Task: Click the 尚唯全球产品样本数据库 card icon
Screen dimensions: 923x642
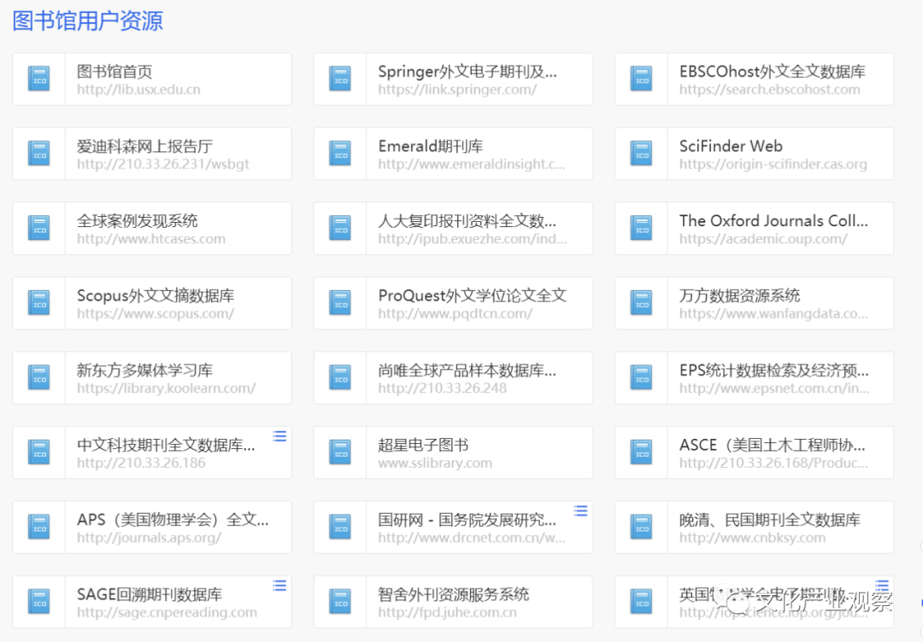Action: tap(340, 377)
